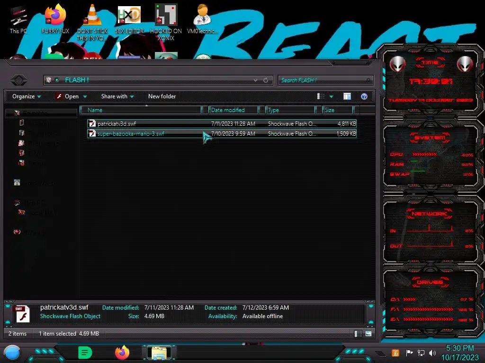Open the view options dropdown arrow
Viewport: 485px width, 363px height.
click(x=331, y=96)
